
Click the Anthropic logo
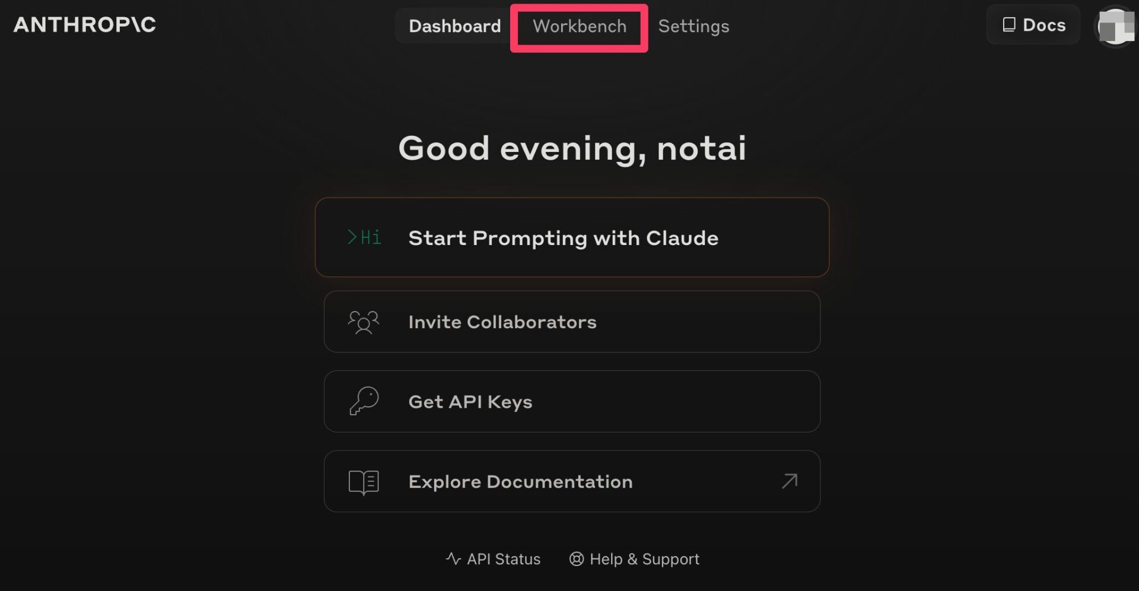pos(85,24)
